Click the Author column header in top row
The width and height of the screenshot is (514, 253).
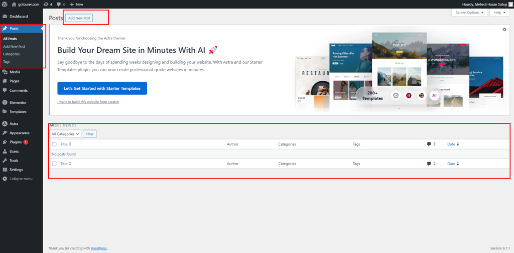(x=232, y=144)
